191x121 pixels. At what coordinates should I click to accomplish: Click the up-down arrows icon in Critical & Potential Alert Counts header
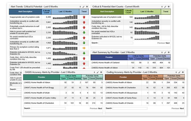162,7
